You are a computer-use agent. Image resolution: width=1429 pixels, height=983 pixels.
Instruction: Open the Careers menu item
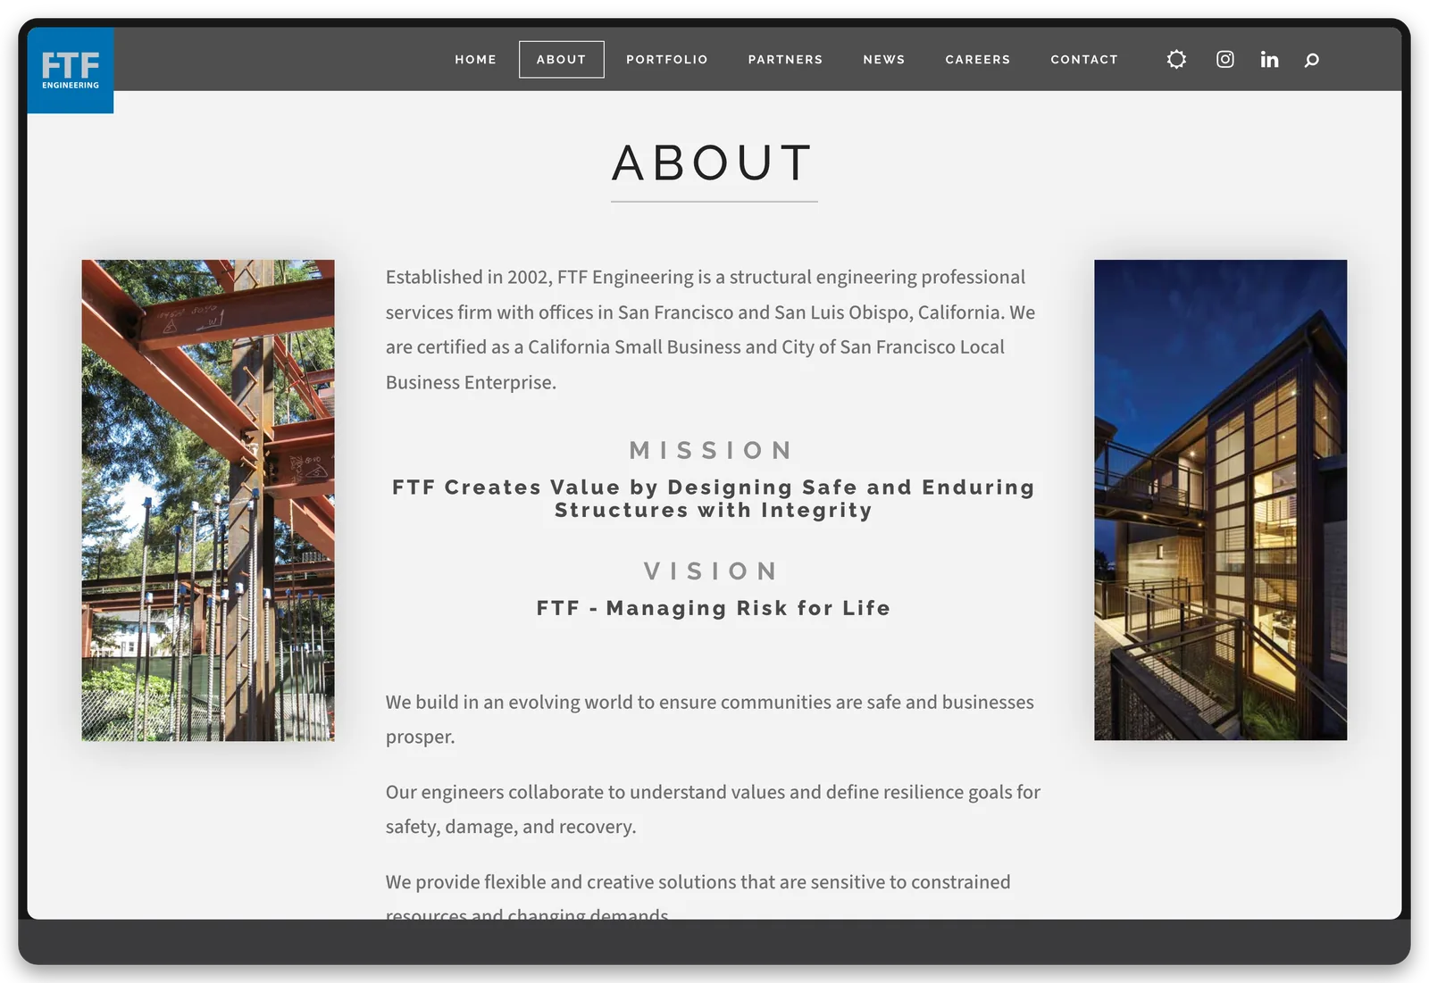coord(977,59)
